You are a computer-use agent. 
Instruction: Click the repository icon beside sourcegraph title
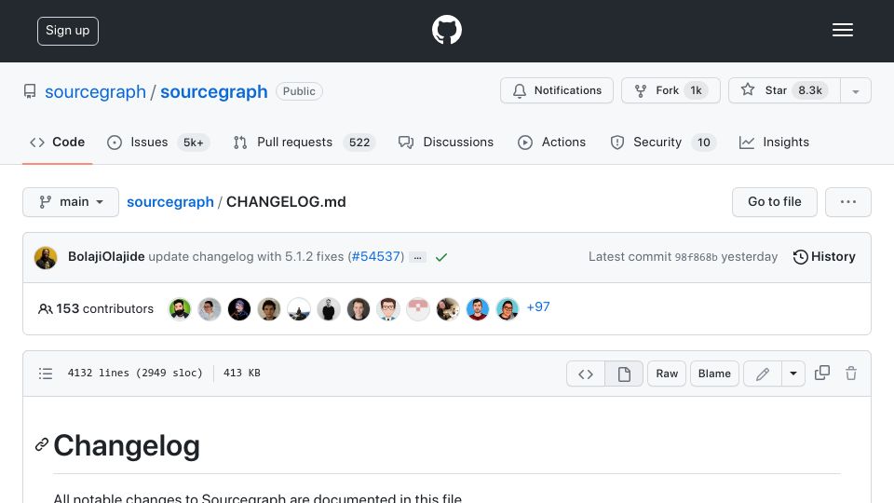pos(30,91)
